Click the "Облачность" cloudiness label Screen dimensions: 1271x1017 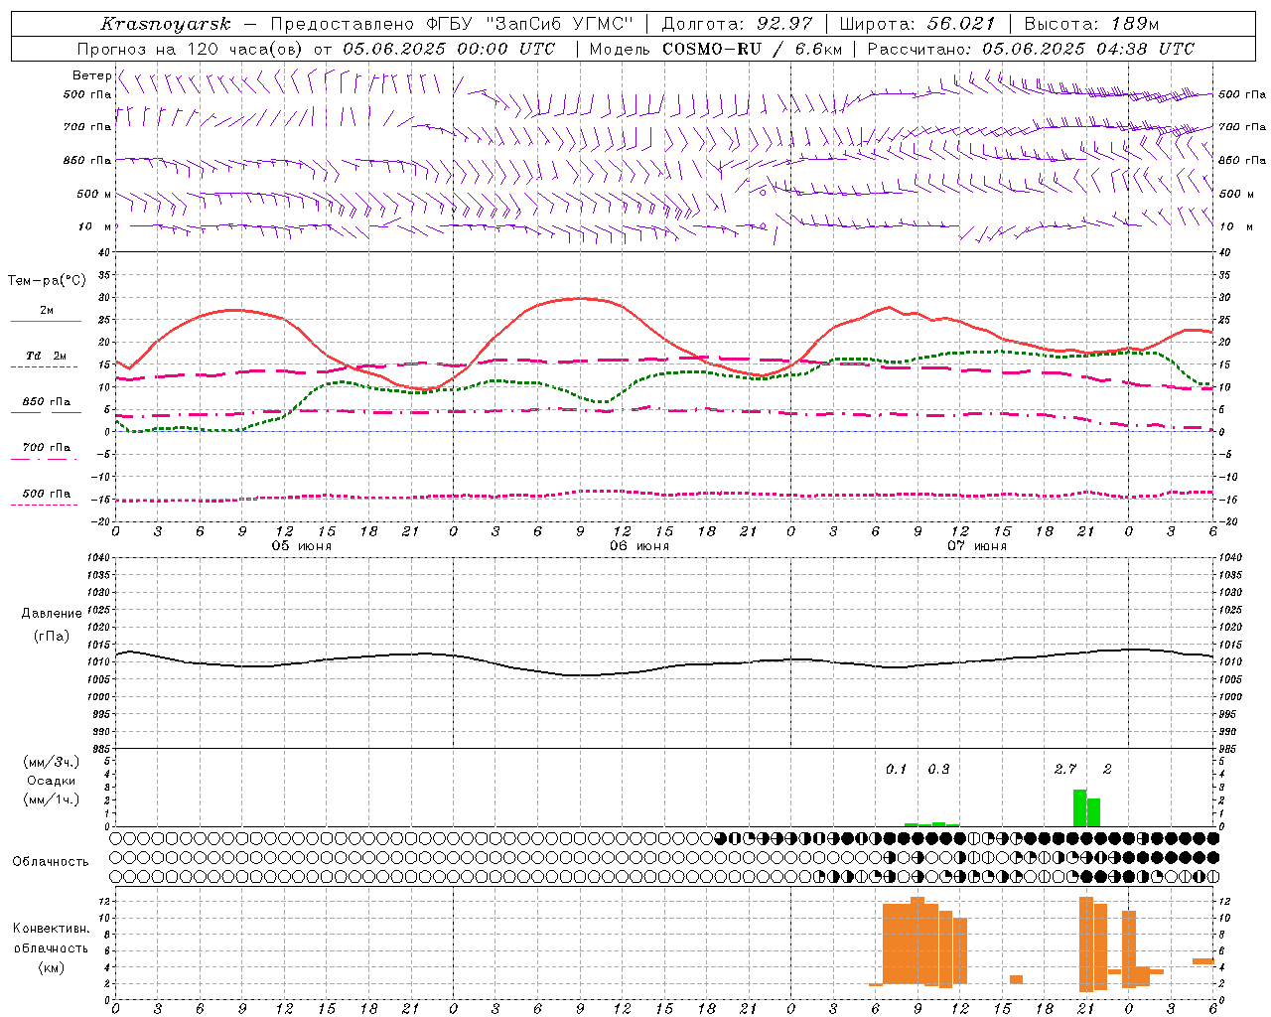point(51,861)
